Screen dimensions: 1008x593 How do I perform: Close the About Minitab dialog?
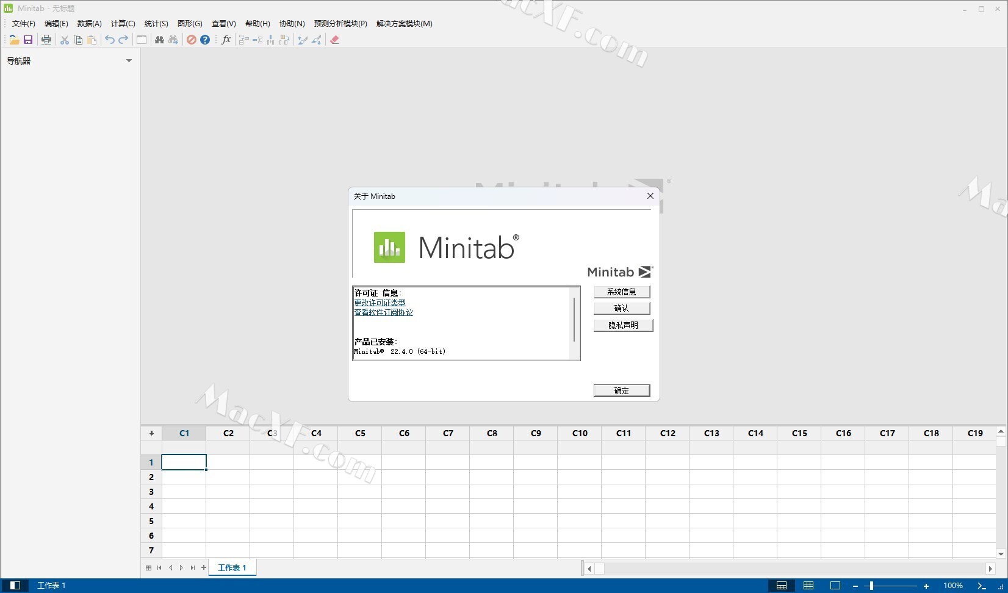[650, 196]
